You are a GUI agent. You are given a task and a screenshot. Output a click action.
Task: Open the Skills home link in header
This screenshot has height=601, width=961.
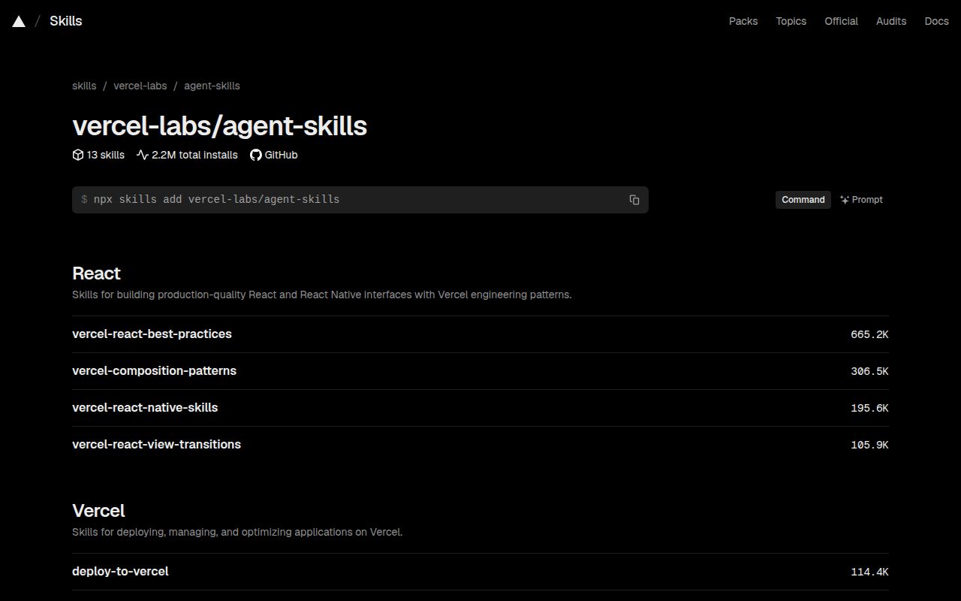tap(66, 21)
